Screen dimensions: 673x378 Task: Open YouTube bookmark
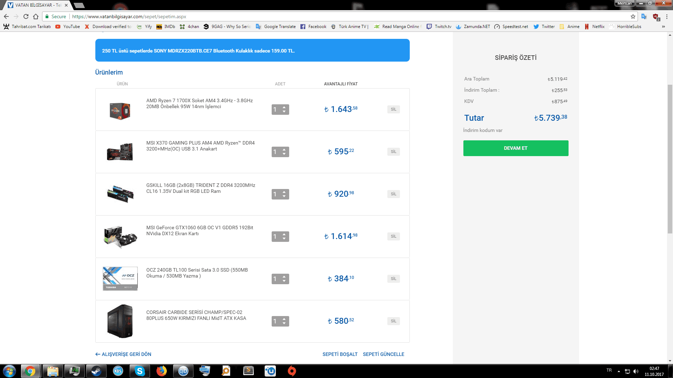[x=68, y=27]
